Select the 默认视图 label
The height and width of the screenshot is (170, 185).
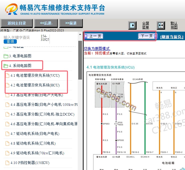(x=174, y=25)
